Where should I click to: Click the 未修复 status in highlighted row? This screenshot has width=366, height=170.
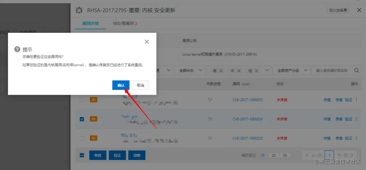[282, 119]
